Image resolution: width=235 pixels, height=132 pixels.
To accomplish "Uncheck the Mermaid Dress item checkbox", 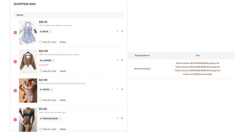I will [x=15, y=91].
